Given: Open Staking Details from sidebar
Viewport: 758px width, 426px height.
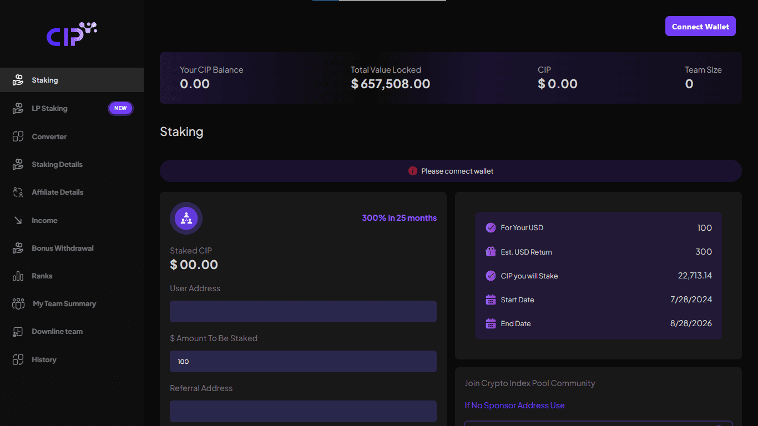Looking at the screenshot, I should [x=18, y=164].
